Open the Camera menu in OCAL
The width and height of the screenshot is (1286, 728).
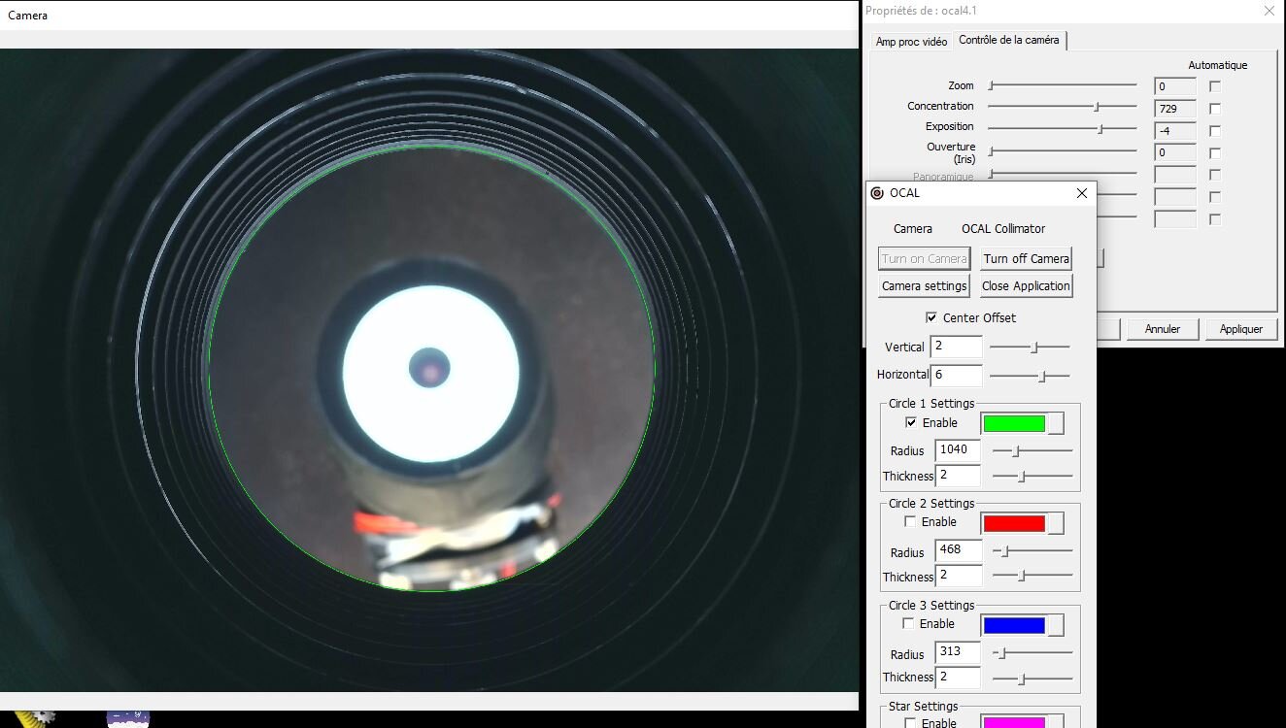913,229
